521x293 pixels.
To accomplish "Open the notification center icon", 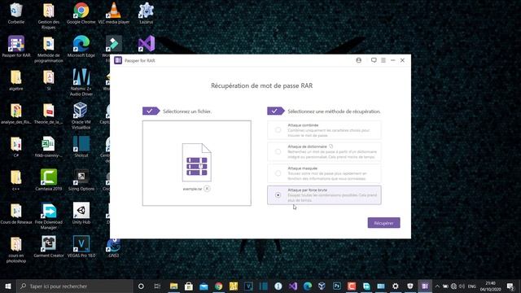I will click(x=510, y=286).
